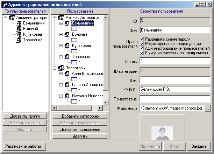Uncheck Редактирование конфигурации permission
The height and width of the screenshot is (154, 214).
tap(142, 44)
